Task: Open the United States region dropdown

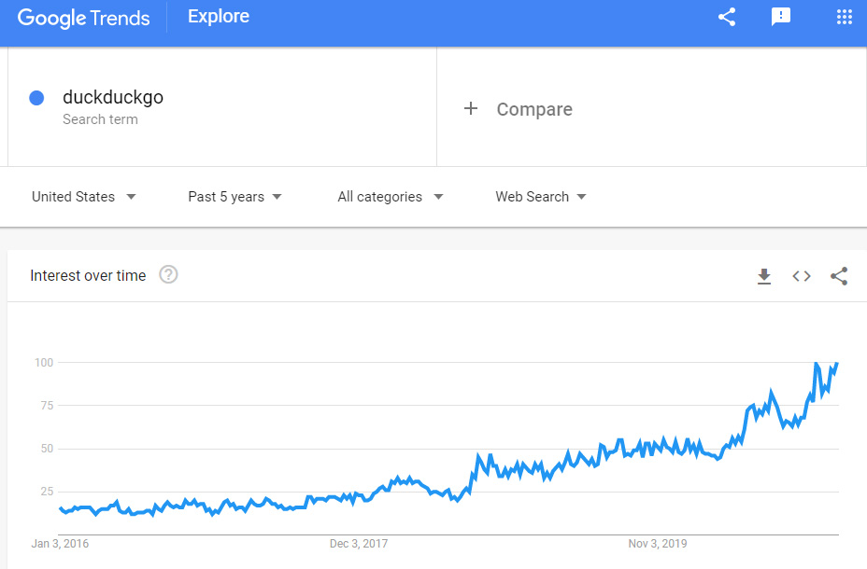Action: (84, 197)
